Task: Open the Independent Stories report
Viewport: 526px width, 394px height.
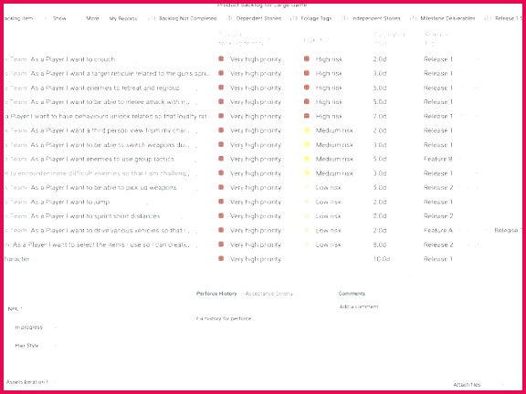Action: click(x=375, y=18)
